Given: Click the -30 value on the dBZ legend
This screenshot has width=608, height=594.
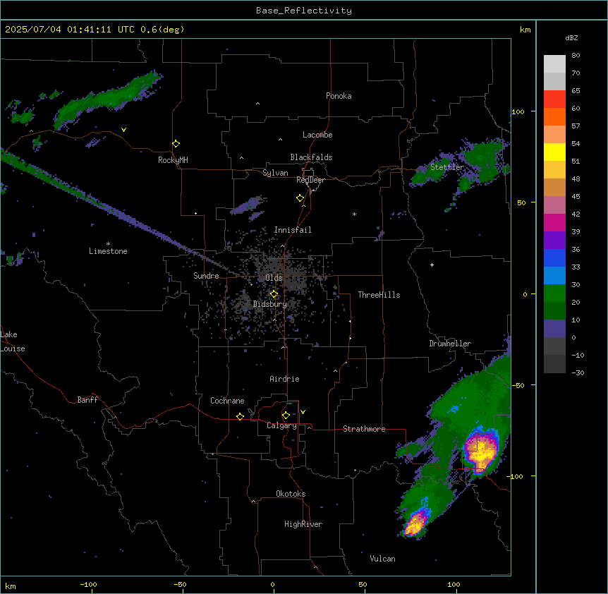Looking at the screenshot, I should [578, 372].
